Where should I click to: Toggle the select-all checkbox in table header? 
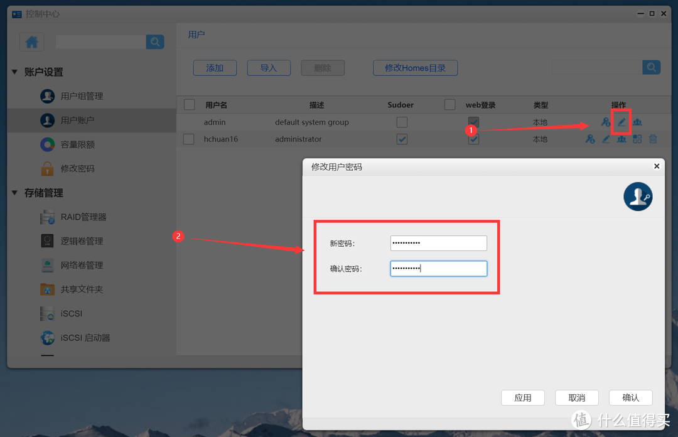(188, 105)
